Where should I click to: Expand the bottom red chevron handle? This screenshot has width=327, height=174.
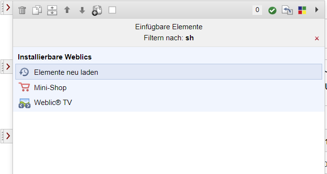(7, 136)
